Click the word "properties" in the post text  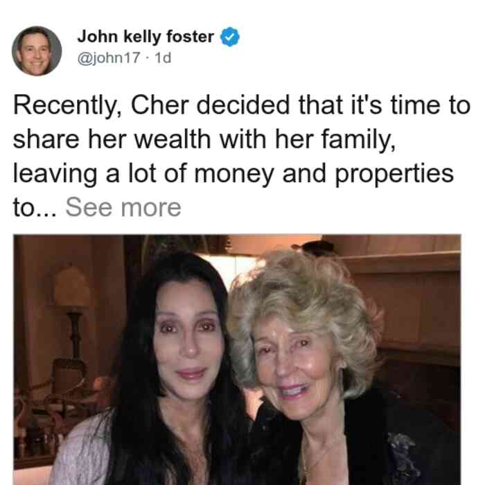[394, 175]
